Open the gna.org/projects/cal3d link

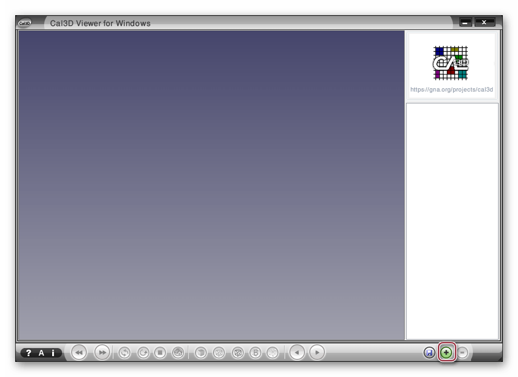[x=452, y=89]
